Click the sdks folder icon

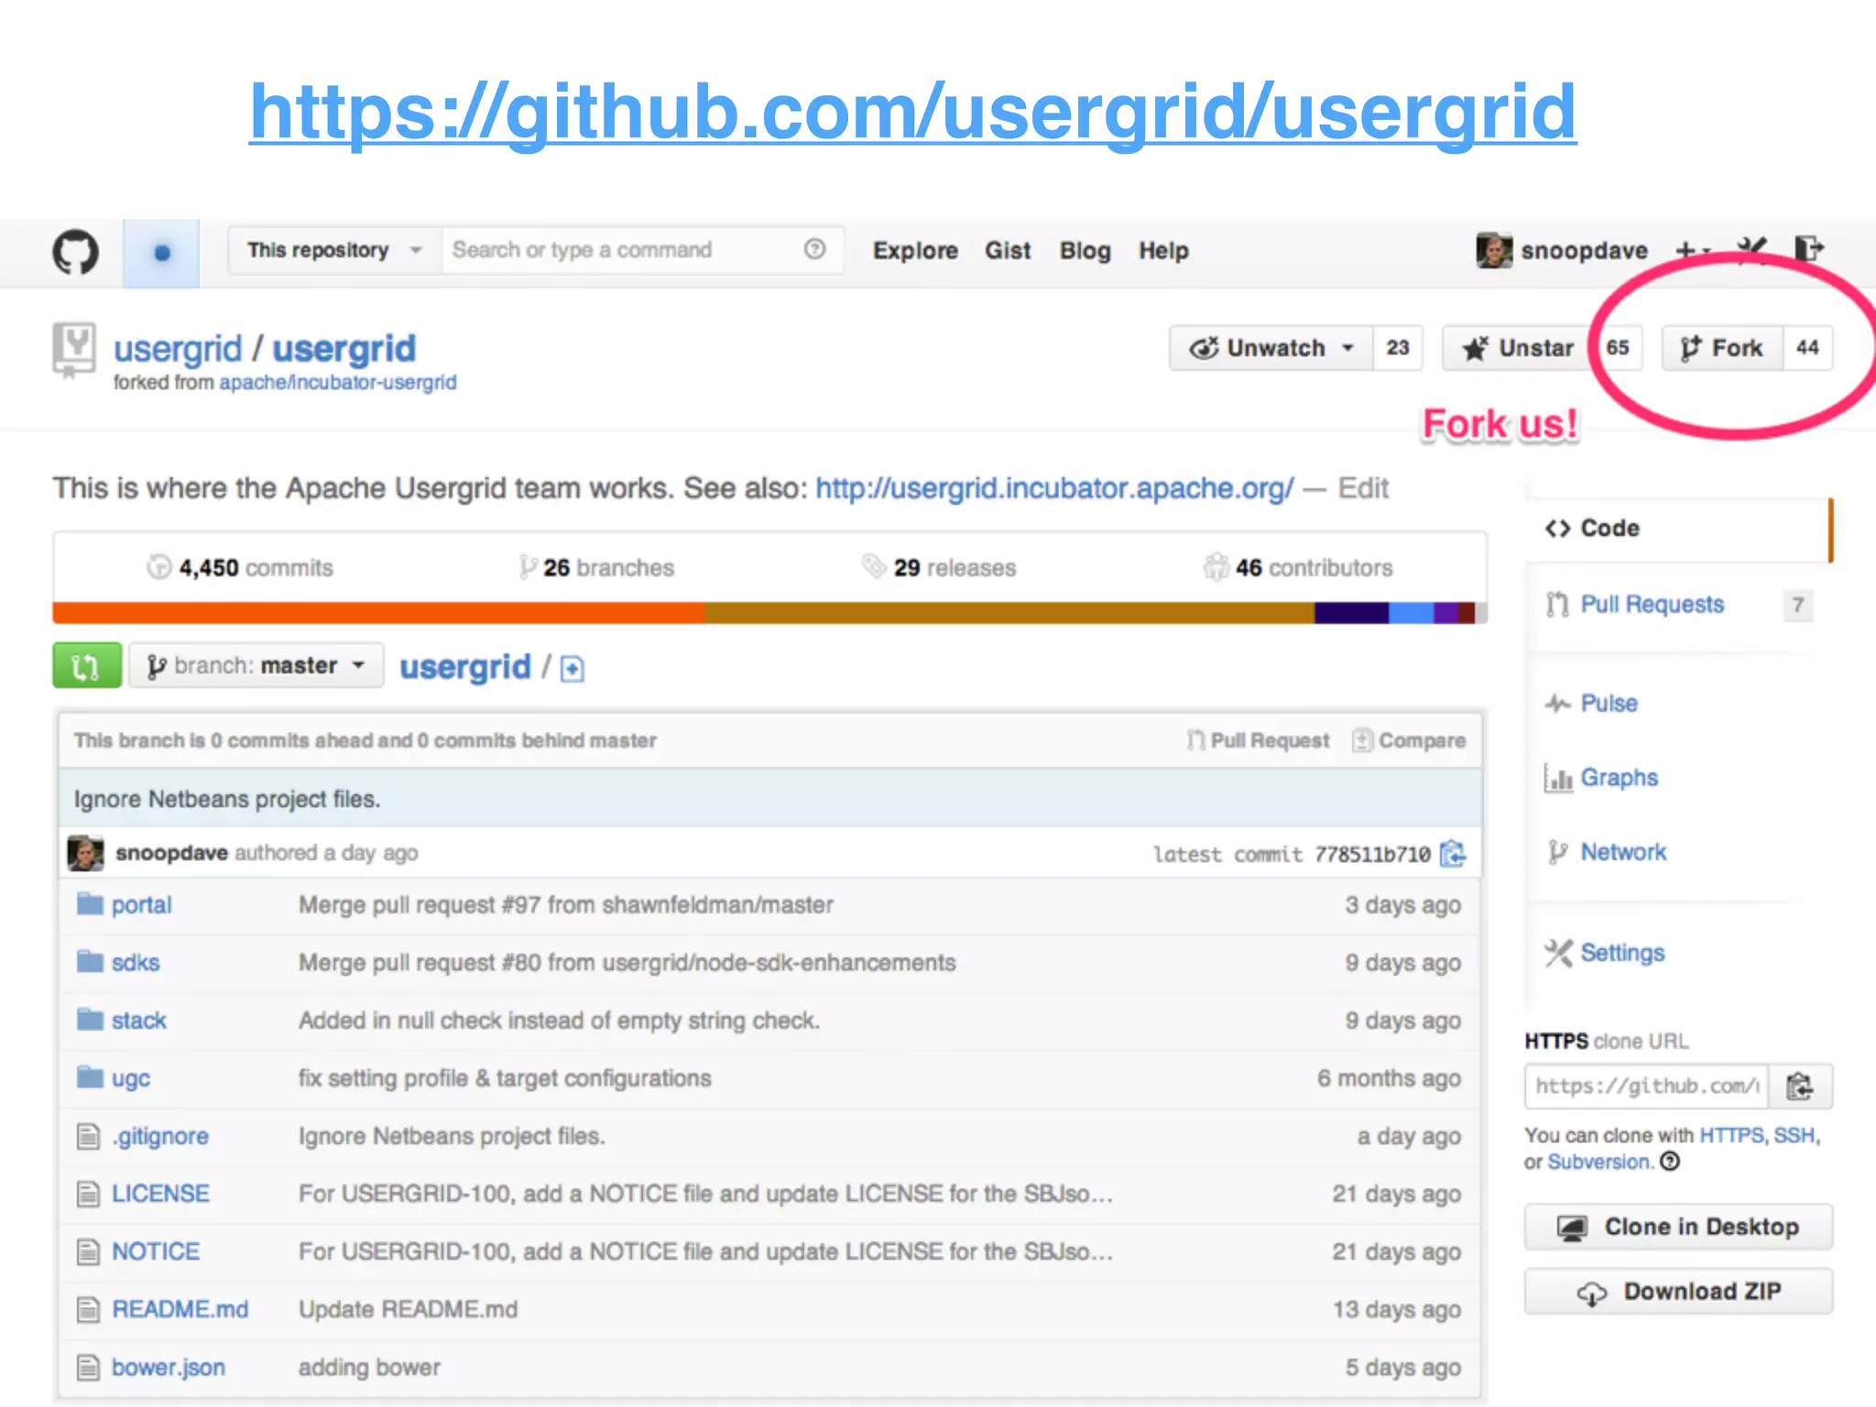click(90, 962)
